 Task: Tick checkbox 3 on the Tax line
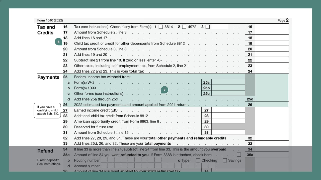207,27
